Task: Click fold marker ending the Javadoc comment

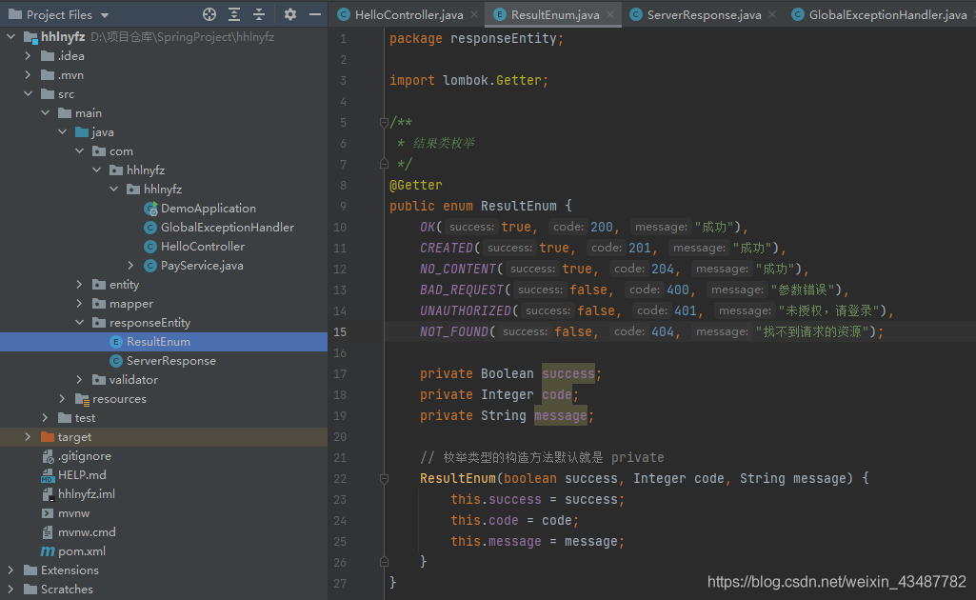Action: [x=384, y=165]
